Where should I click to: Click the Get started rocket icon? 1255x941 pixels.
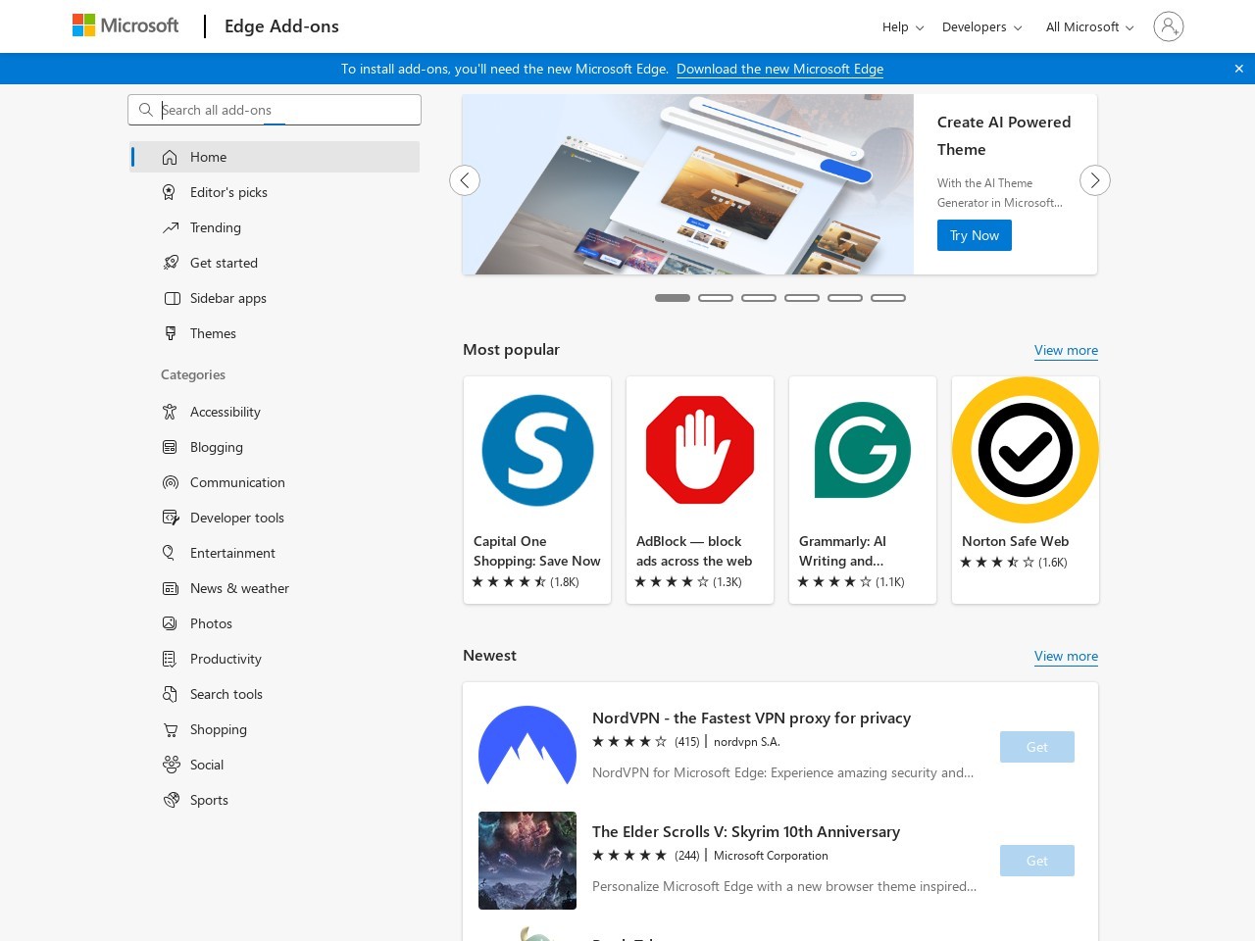click(171, 263)
